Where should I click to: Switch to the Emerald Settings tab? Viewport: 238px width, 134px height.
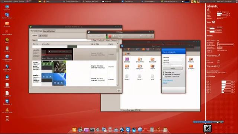coord(49,31)
